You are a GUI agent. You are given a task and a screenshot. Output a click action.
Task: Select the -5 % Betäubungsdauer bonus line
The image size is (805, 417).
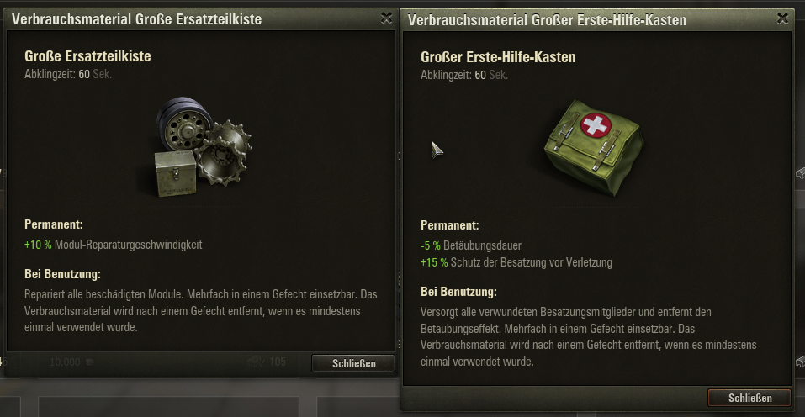tap(471, 245)
